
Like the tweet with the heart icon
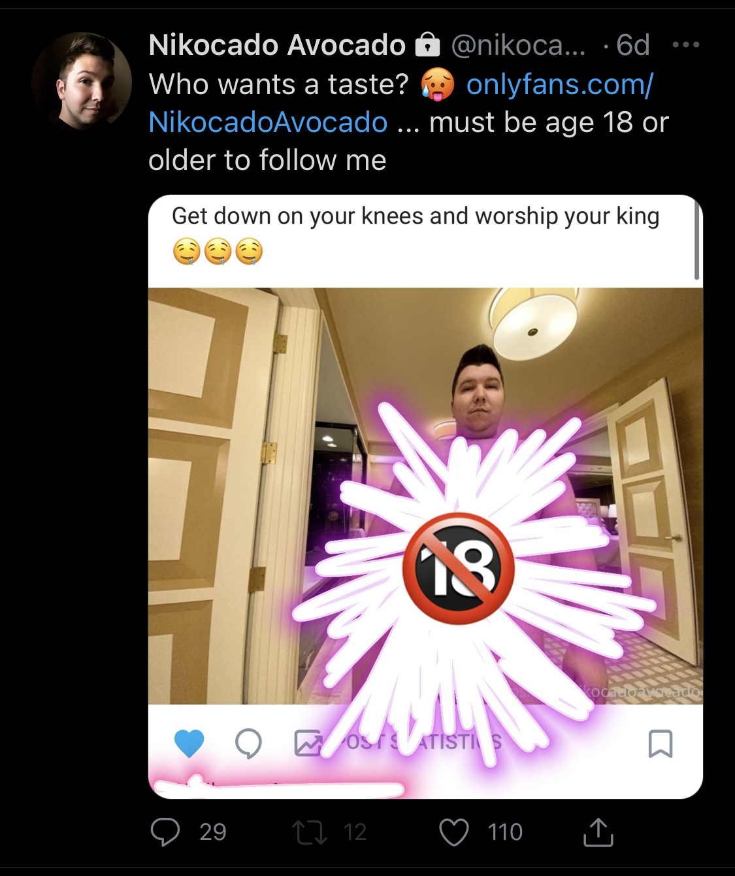pyautogui.click(x=454, y=832)
